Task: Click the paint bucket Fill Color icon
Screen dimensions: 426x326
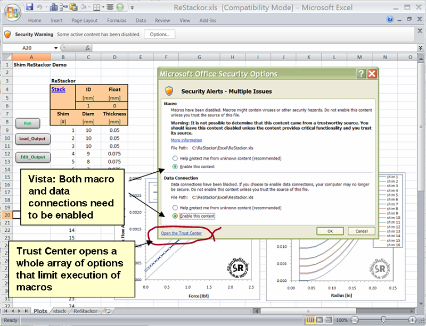Action: (x=84, y=7)
